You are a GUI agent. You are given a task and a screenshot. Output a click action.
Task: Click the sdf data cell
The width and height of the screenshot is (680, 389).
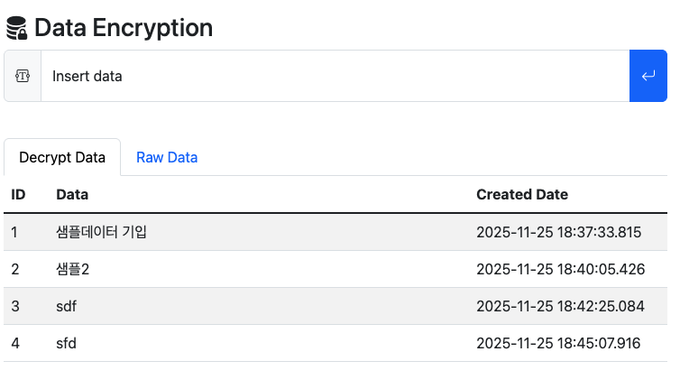(66, 306)
